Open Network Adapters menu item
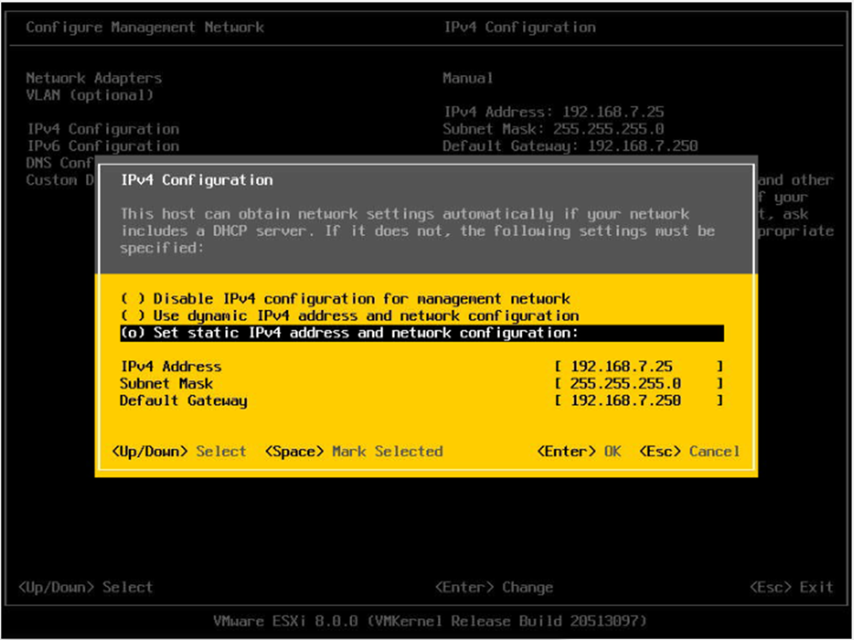This screenshot has height=640, width=854. tap(94, 79)
